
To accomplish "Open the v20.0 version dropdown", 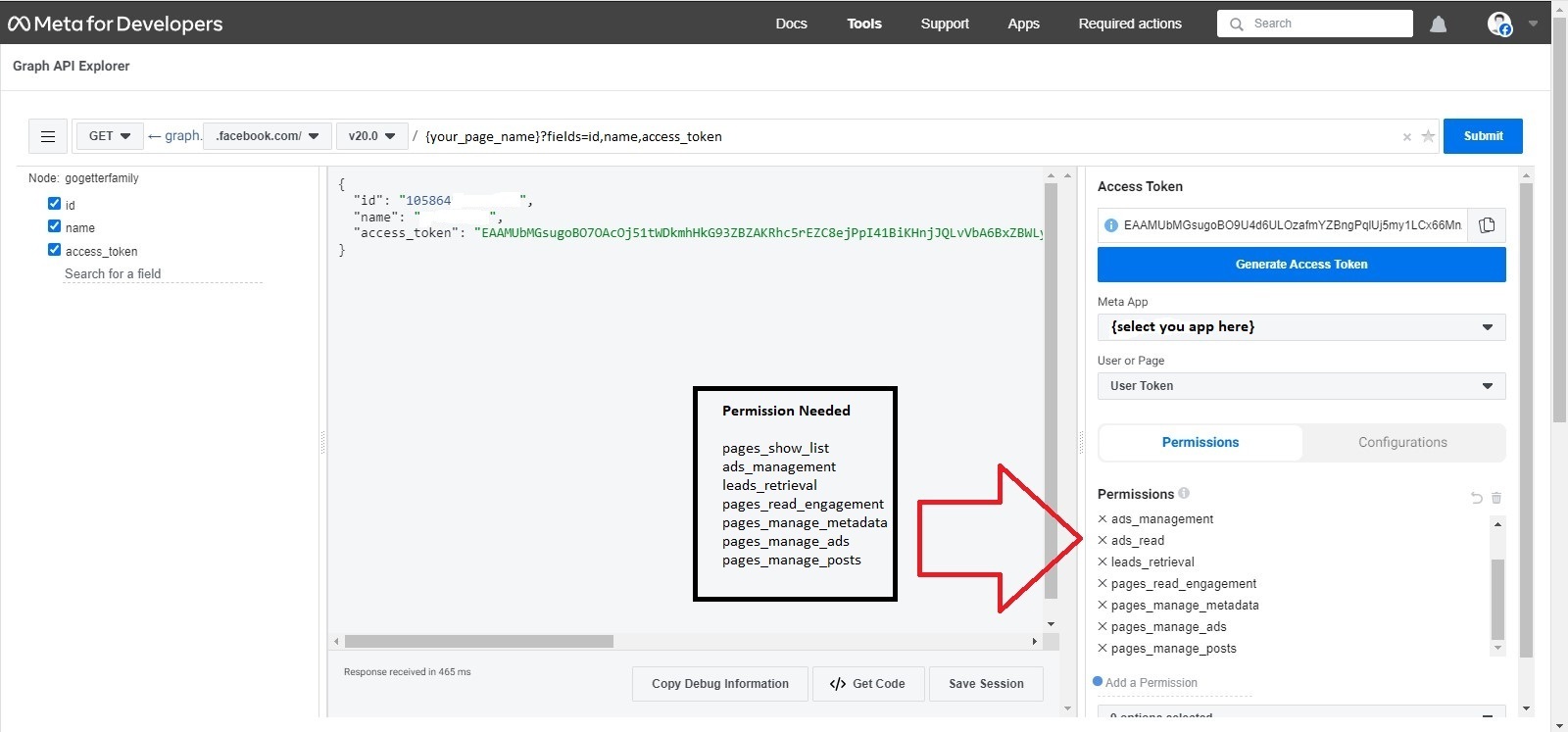I will 371,136.
